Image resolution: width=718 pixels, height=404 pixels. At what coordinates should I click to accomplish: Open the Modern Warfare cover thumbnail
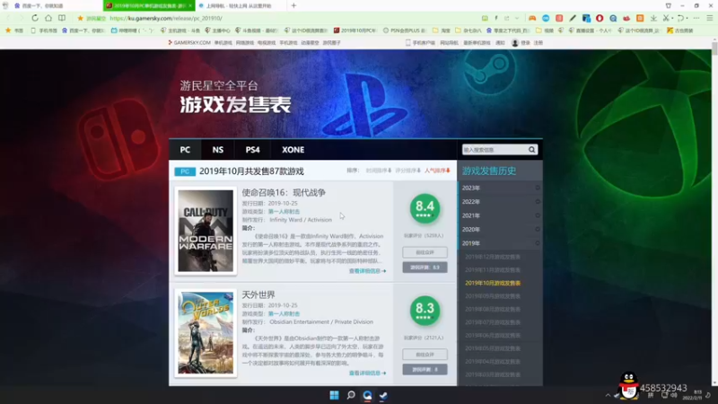(x=206, y=231)
